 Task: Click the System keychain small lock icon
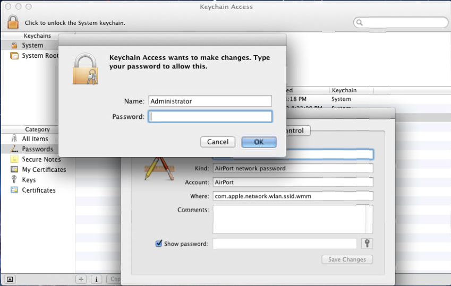coord(14,45)
